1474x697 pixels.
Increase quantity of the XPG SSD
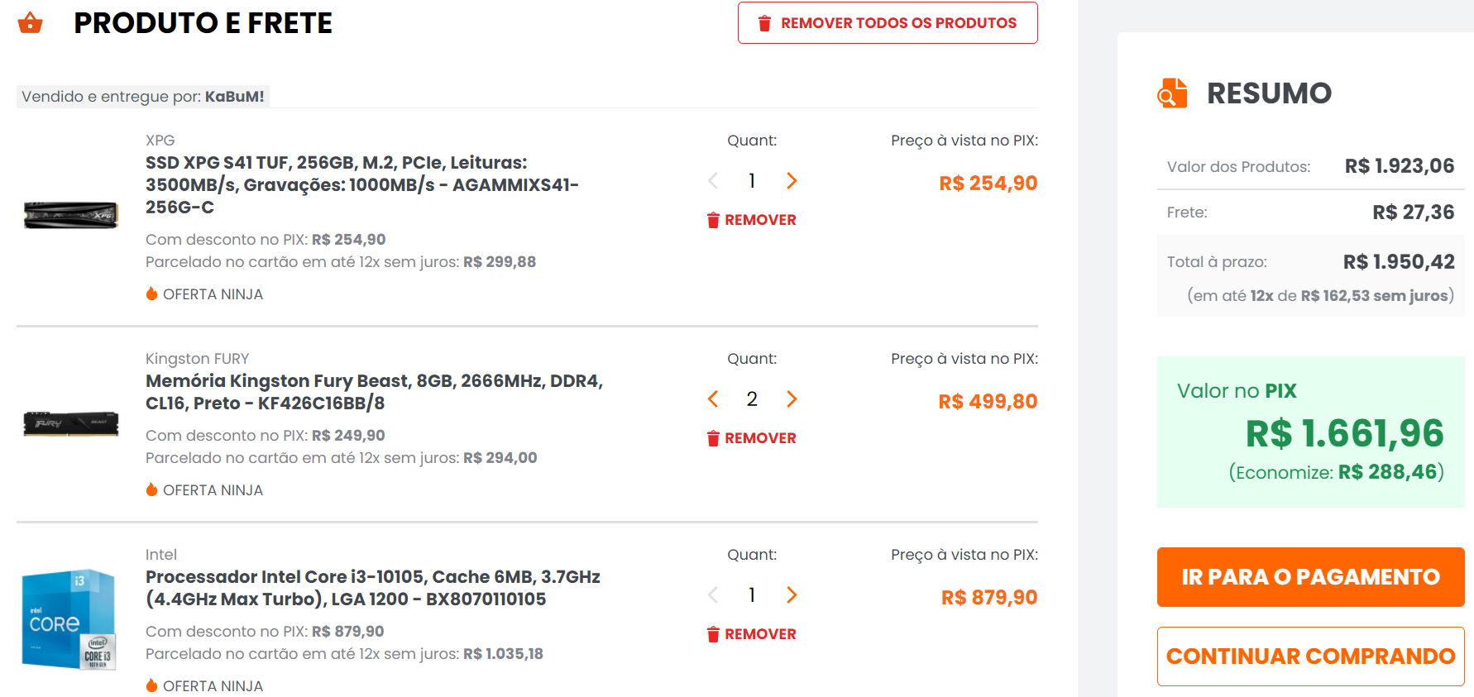click(x=792, y=180)
